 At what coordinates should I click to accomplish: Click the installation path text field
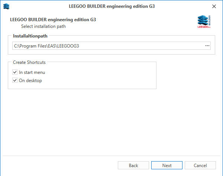point(111,46)
